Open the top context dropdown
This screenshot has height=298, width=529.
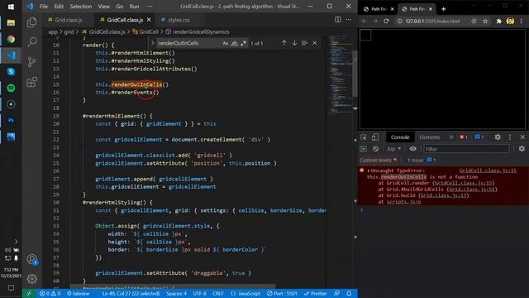[394, 149]
